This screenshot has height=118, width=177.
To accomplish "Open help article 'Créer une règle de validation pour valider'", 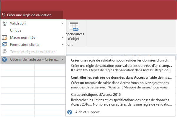I will click(x=121, y=60).
